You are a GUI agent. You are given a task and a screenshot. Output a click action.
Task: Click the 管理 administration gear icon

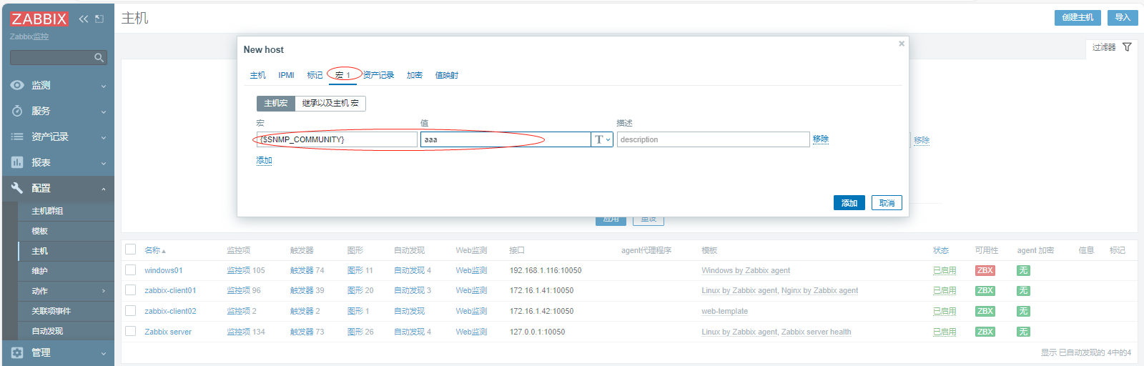point(17,352)
